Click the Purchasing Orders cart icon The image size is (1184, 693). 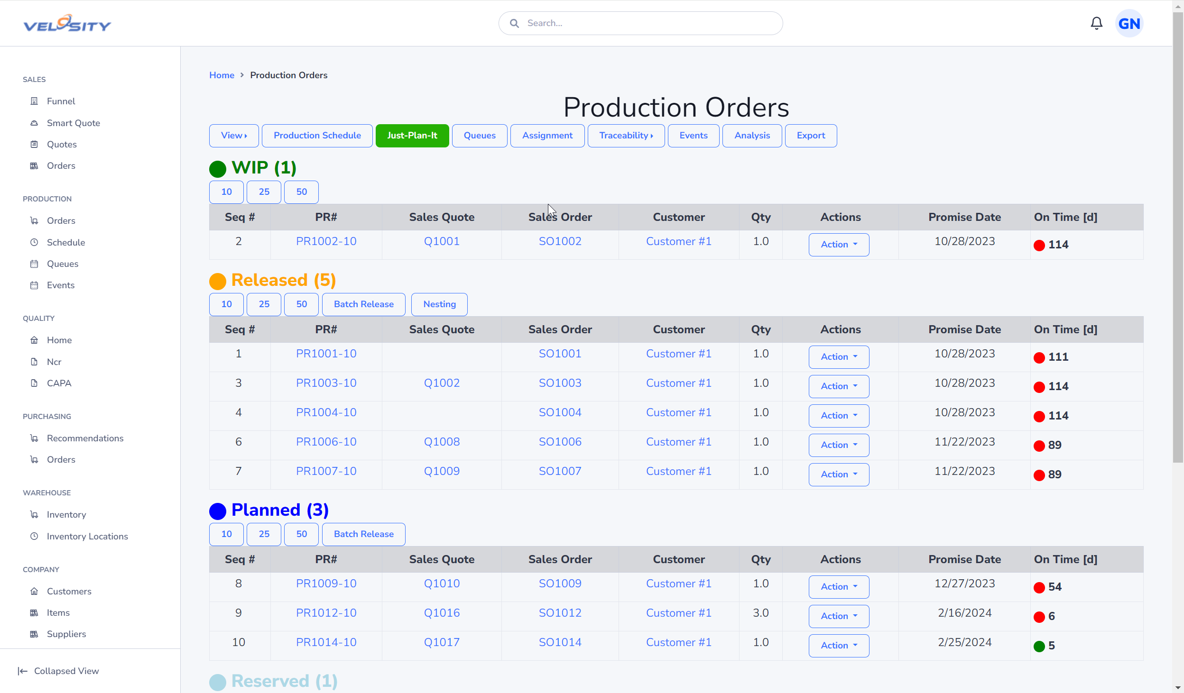tap(34, 459)
